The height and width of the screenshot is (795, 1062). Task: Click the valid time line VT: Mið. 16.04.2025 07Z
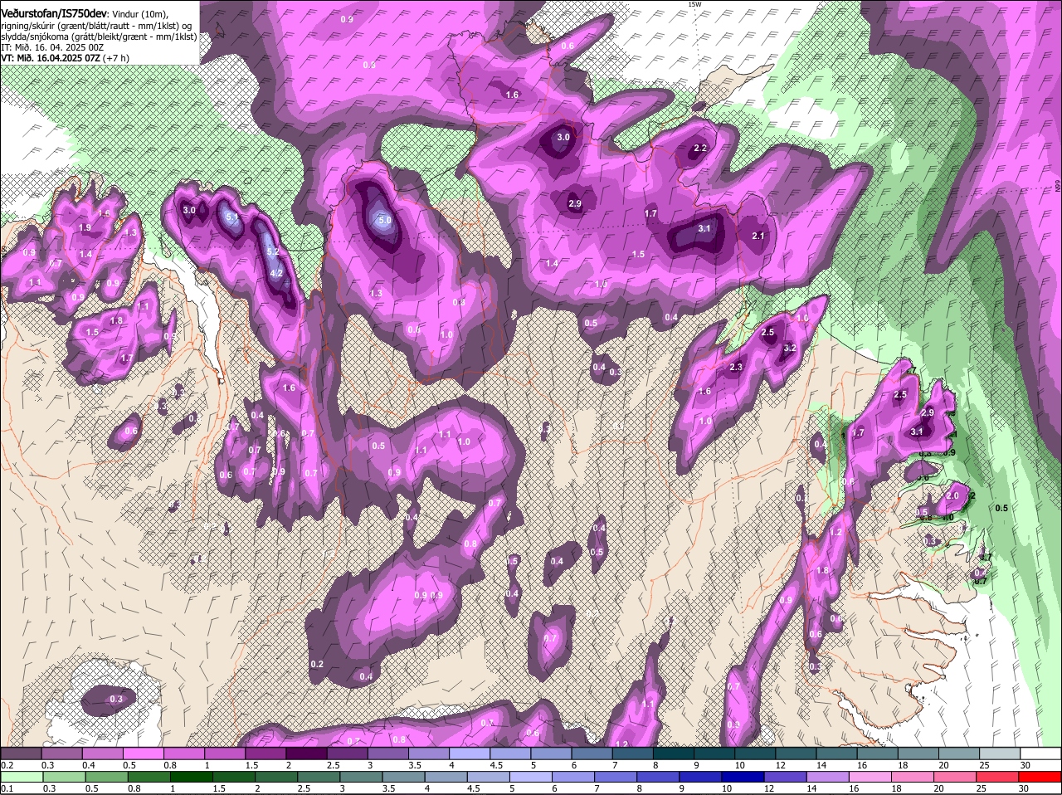(51, 58)
